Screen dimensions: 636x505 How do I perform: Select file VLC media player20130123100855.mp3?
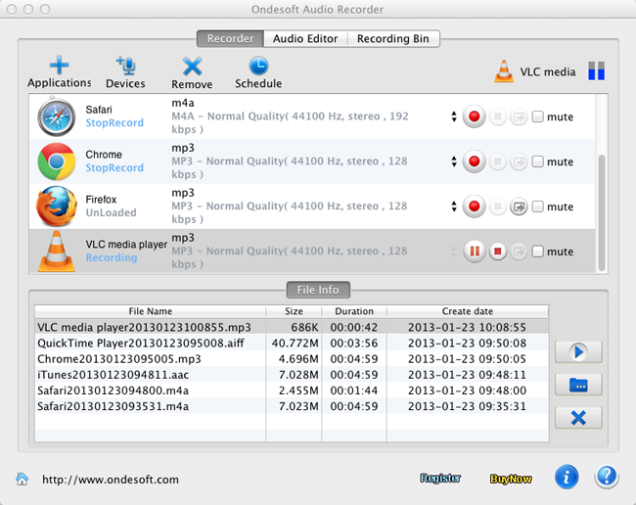145,327
